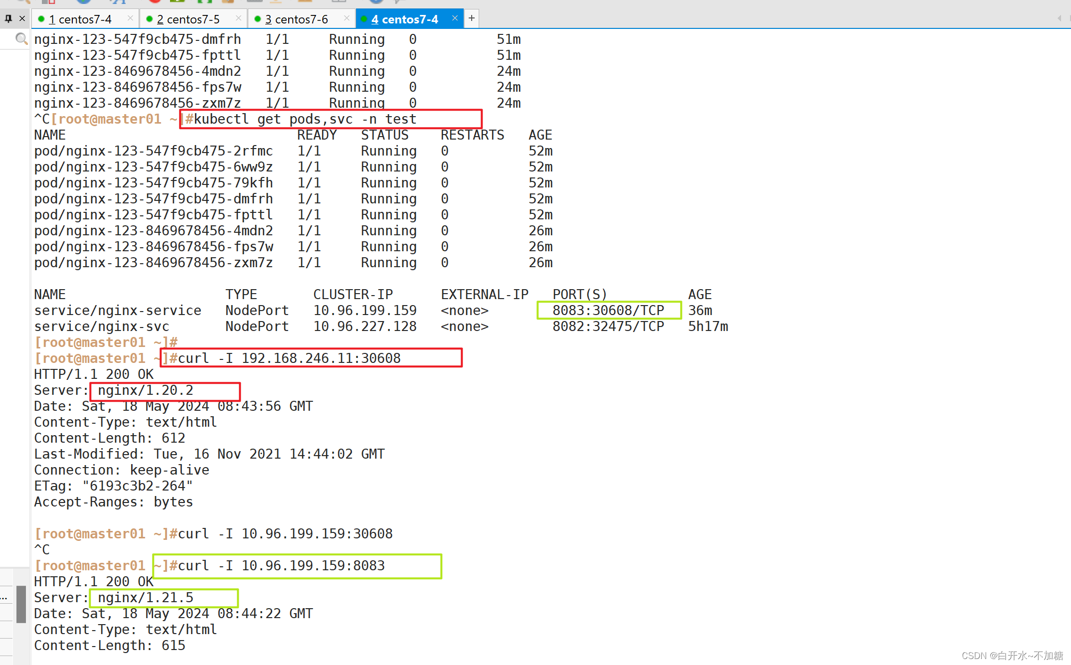Click the 'kubectl get pods,svc -n test' command
The width and height of the screenshot is (1071, 665).
coord(305,119)
